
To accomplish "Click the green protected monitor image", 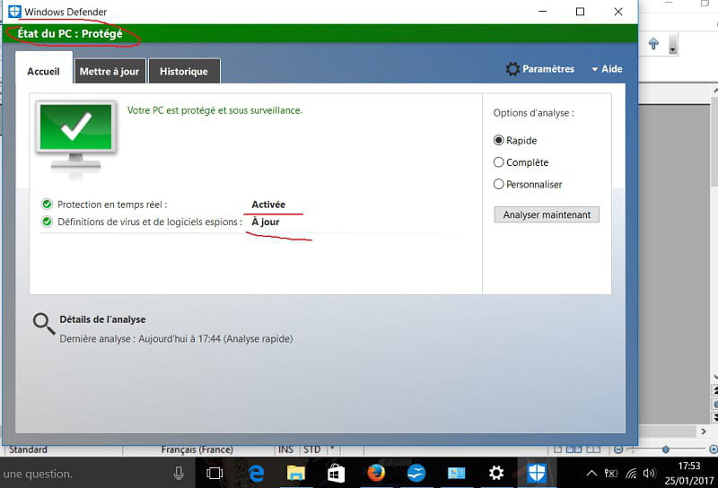I will point(76,136).
